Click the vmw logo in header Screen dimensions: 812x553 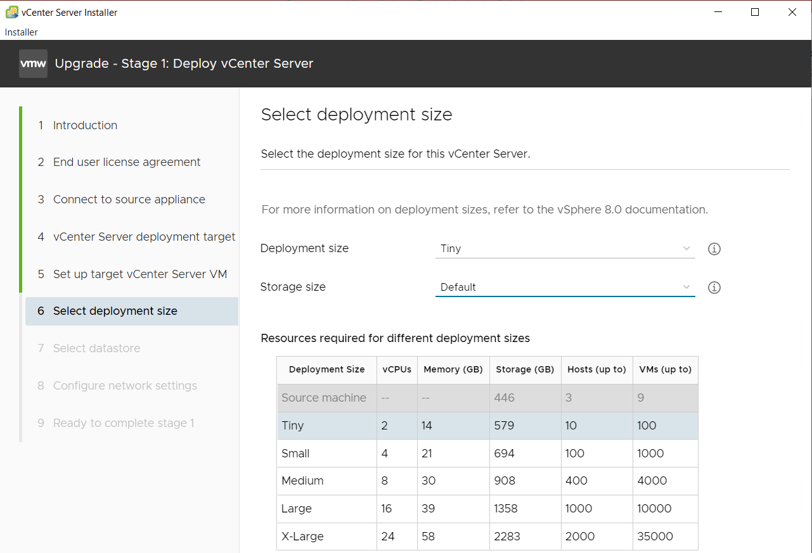pyautogui.click(x=33, y=63)
